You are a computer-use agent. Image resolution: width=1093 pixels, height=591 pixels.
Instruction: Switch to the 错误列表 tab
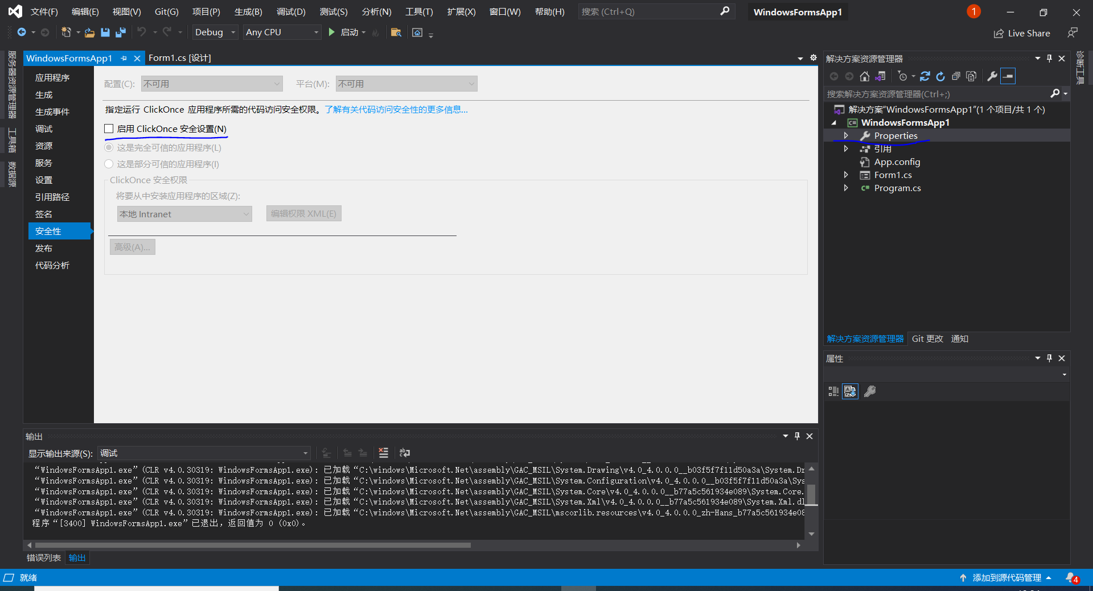pyautogui.click(x=43, y=557)
